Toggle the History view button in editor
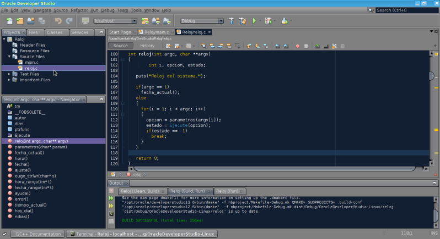Viewport: 440px width, 239px height. [147, 46]
